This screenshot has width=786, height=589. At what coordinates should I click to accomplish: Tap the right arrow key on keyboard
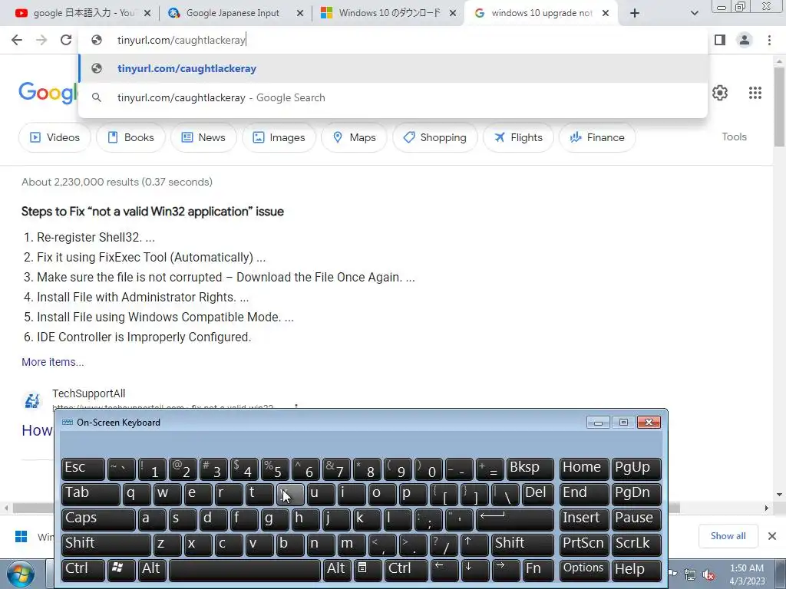pyautogui.click(x=505, y=570)
